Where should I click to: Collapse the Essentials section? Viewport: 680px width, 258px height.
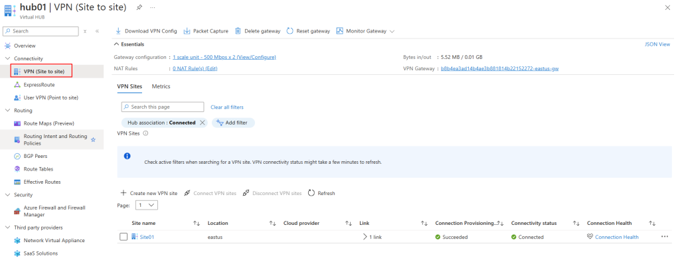(116, 44)
